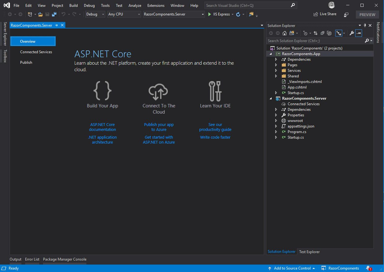Click notifications bell in status bar
This screenshot has width=384, height=272.
(x=369, y=268)
